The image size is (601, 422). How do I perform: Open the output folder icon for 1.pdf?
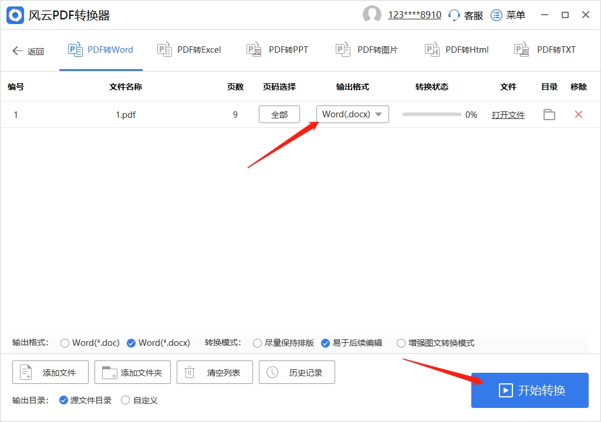549,115
